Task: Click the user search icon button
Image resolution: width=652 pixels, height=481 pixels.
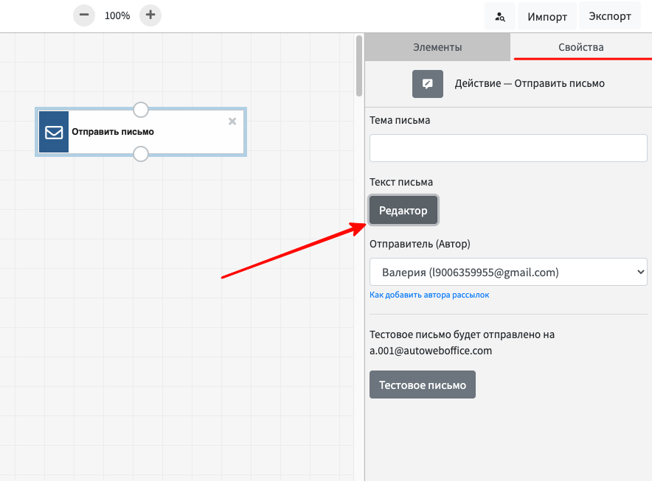Action: [500, 17]
